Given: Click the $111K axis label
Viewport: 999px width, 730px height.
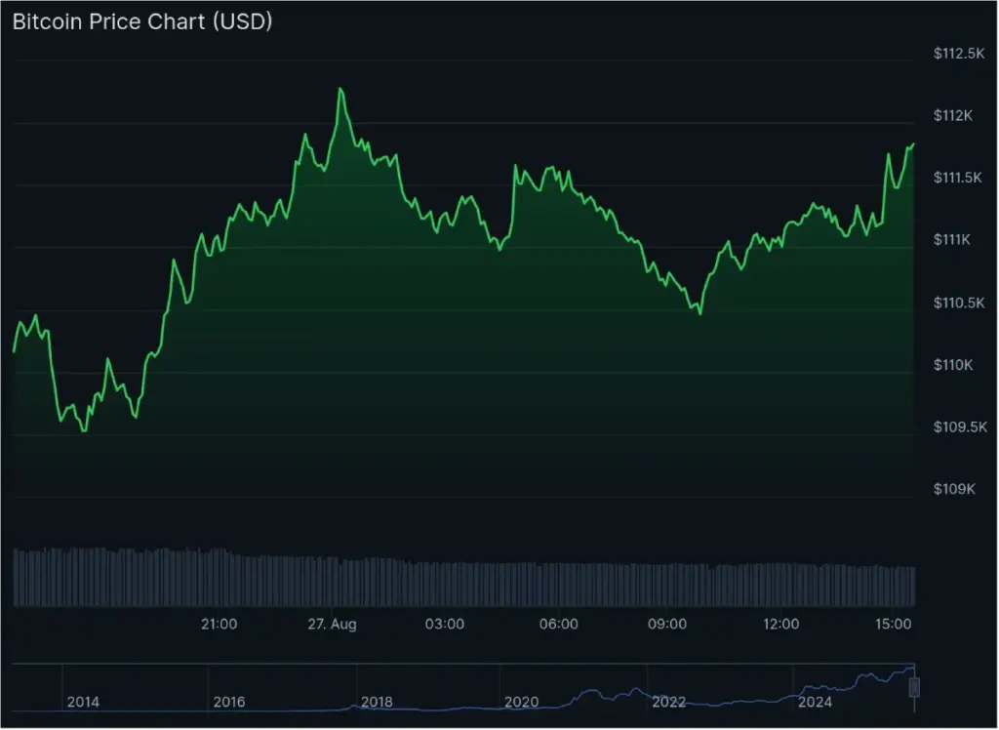Looking at the screenshot, I should [x=952, y=240].
